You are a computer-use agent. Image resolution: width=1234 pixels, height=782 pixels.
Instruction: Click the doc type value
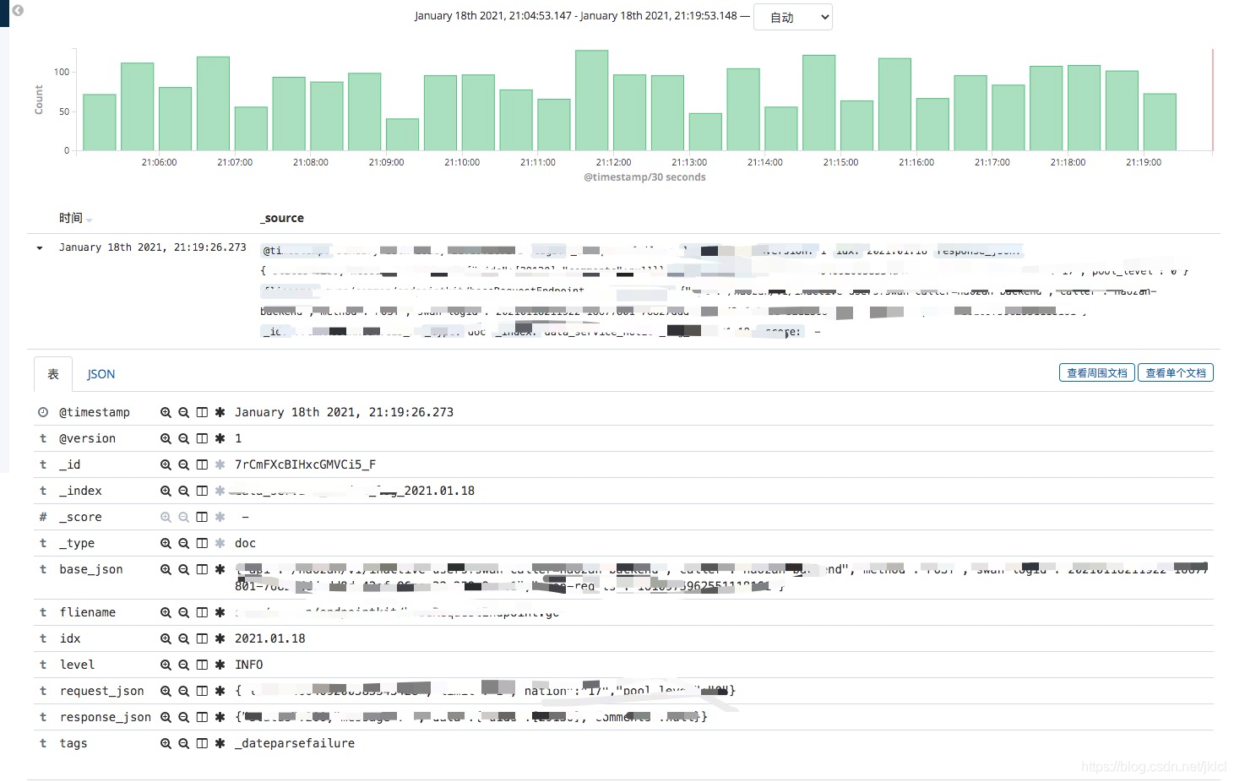click(245, 544)
